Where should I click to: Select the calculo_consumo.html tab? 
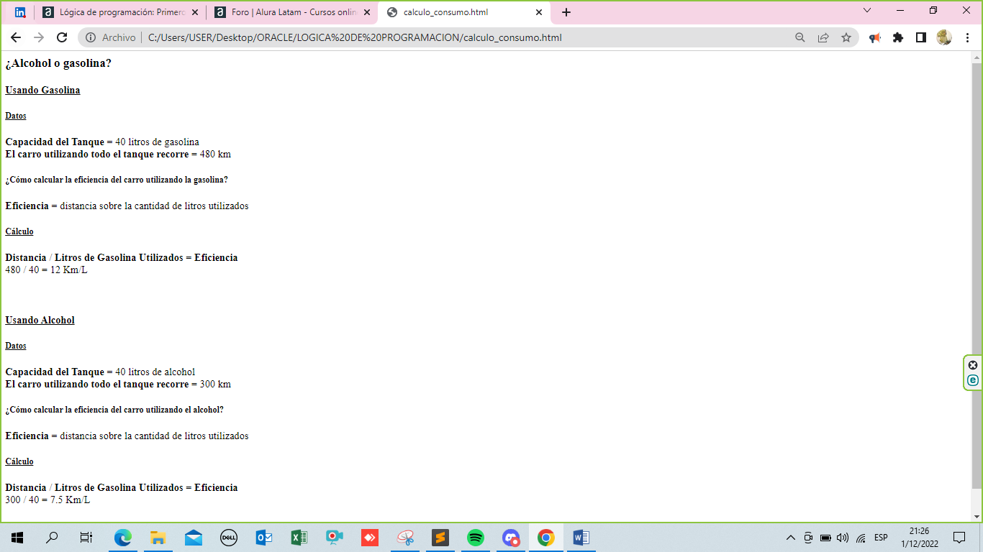[x=464, y=12]
